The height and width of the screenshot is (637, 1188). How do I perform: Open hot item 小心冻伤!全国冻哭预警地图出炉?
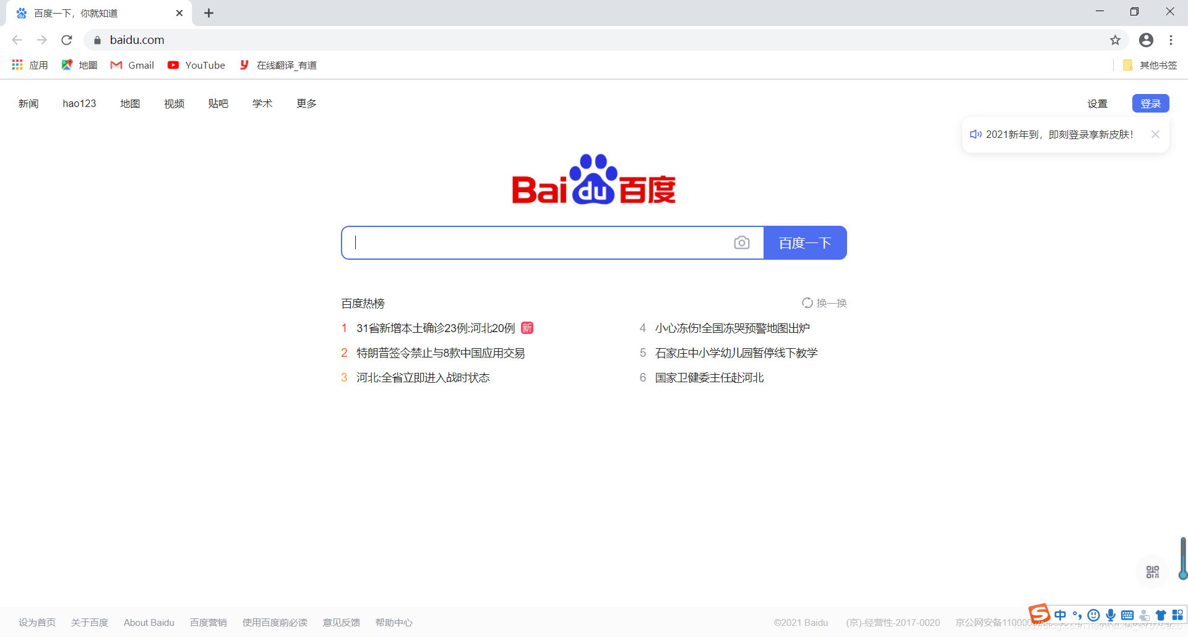point(733,328)
